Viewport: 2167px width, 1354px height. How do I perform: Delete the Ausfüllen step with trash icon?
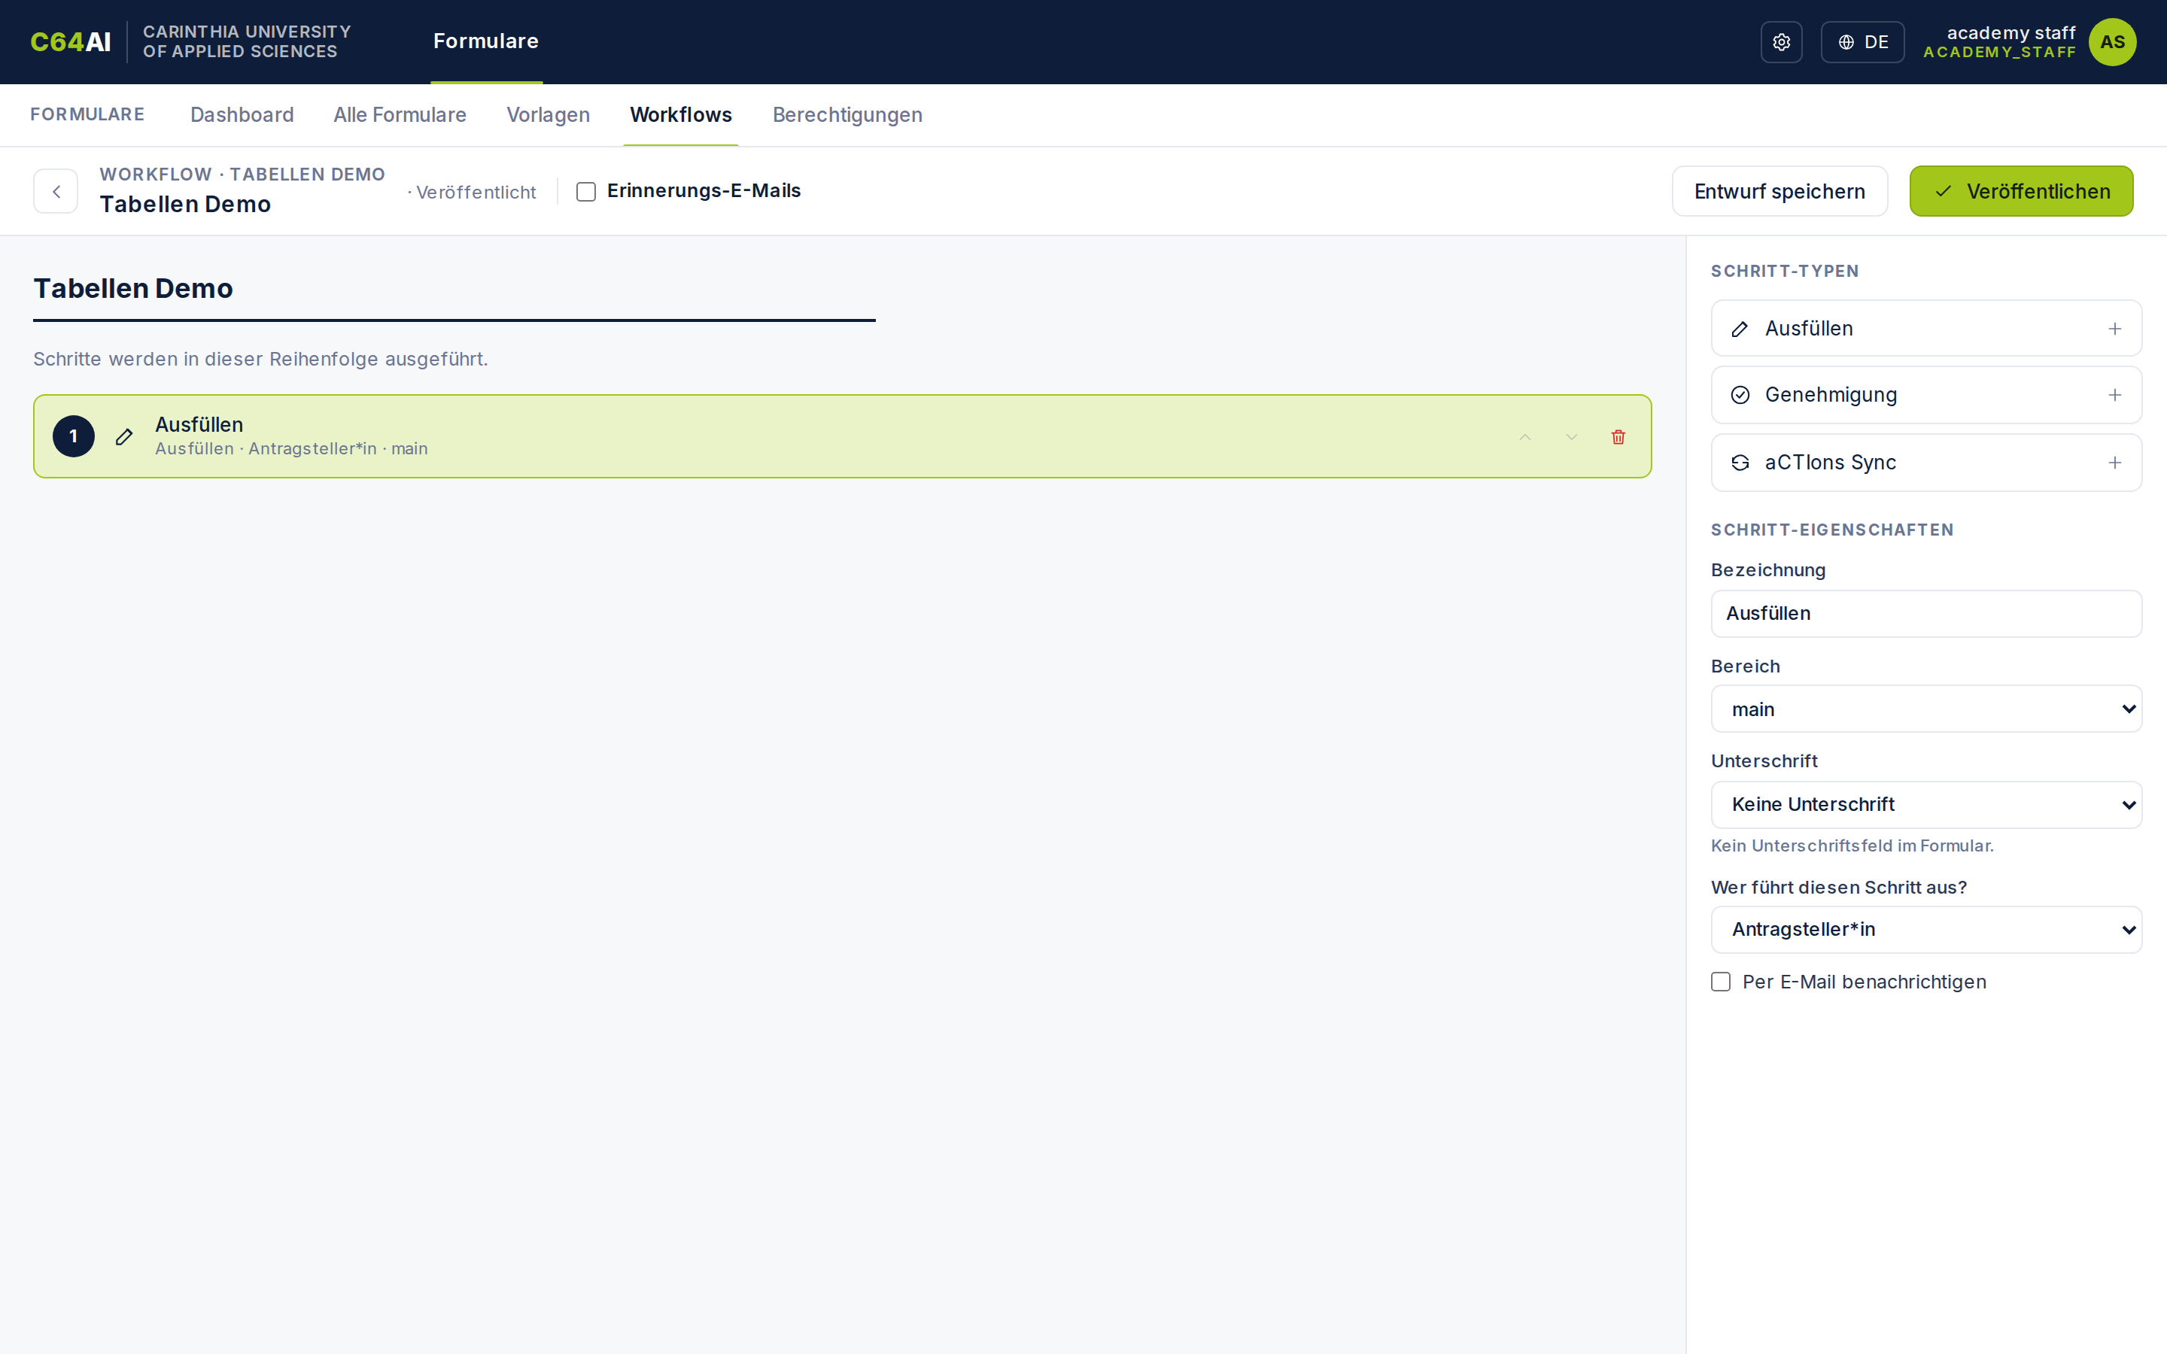point(1618,437)
